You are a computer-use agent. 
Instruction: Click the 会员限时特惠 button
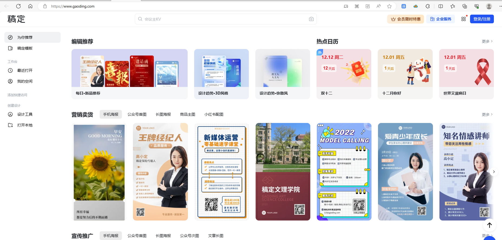click(x=406, y=19)
